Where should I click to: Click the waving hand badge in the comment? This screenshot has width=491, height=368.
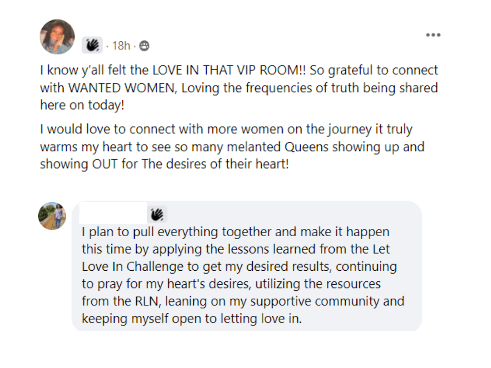(157, 214)
